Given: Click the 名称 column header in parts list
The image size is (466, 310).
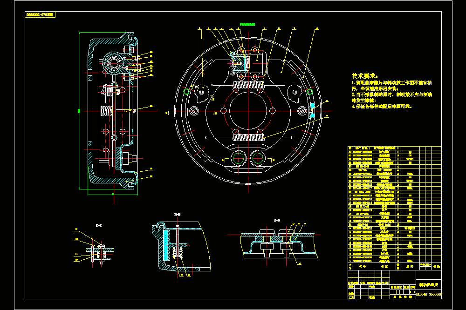Looking at the screenshot, I should point(384,267).
